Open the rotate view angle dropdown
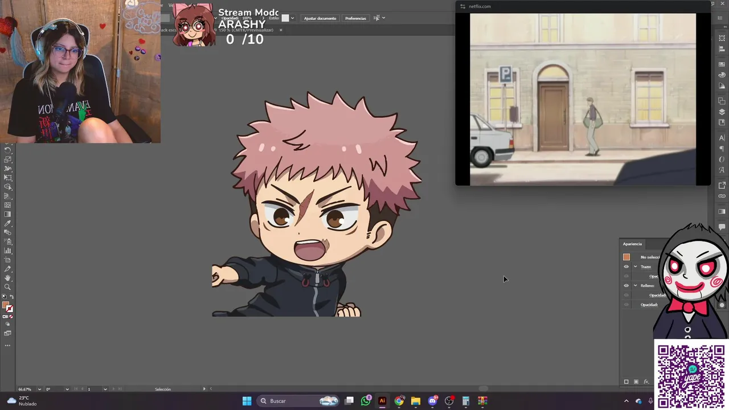This screenshot has height=410, width=729. click(67, 389)
